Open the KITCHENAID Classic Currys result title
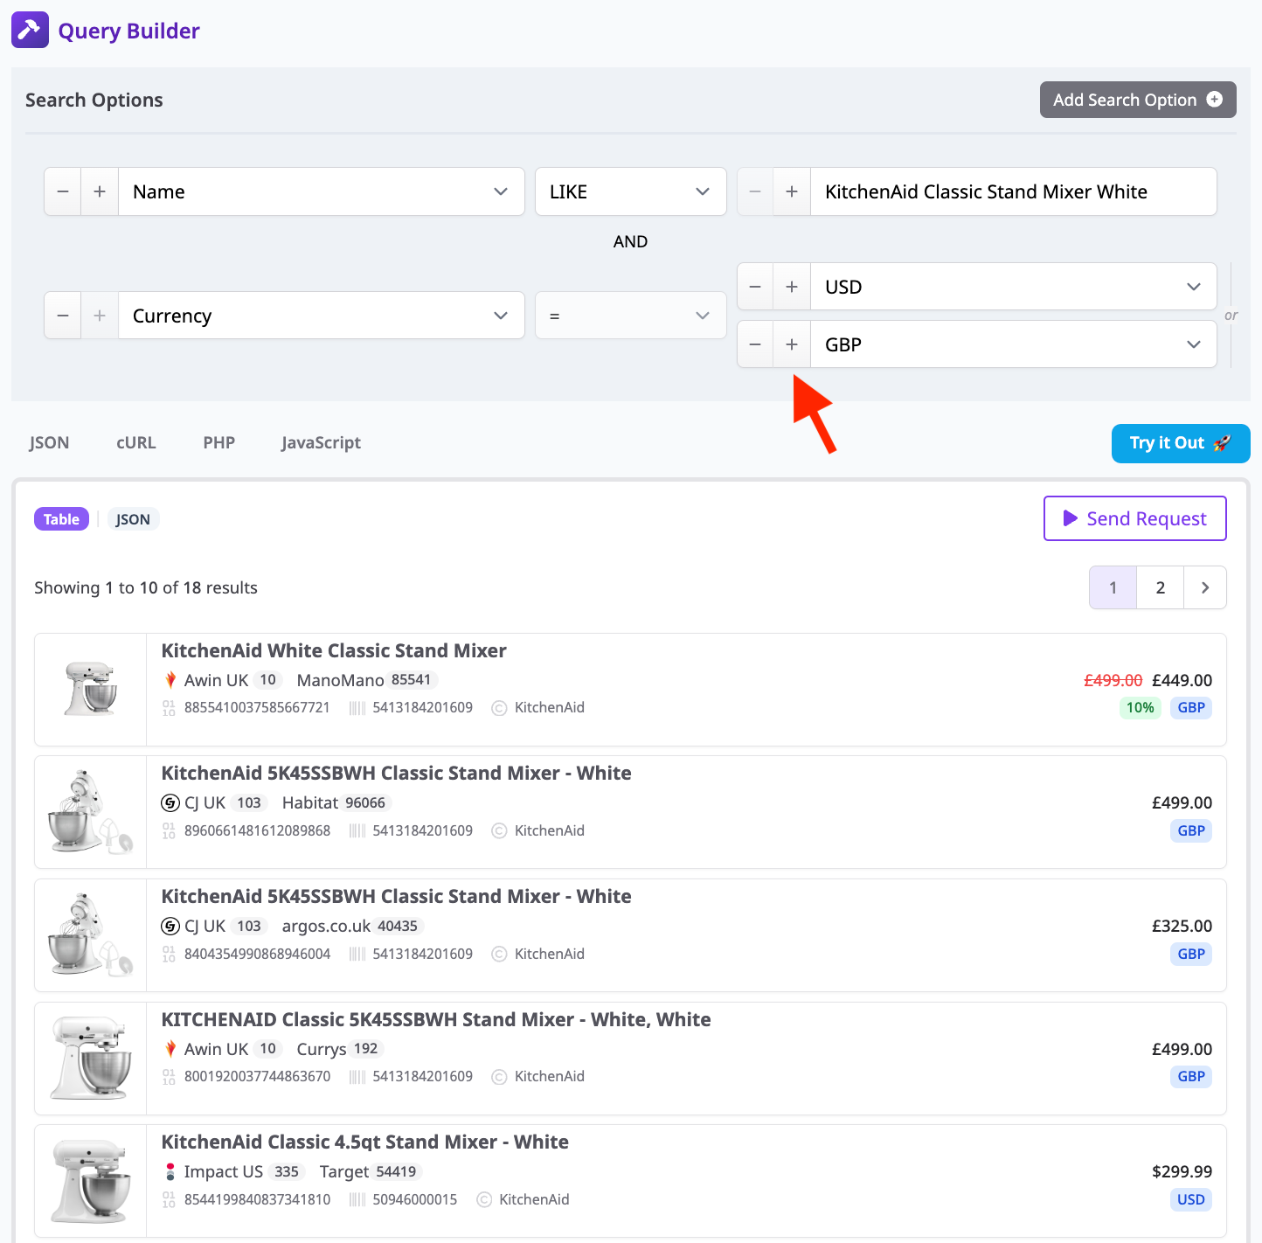The image size is (1262, 1243). click(x=436, y=1019)
